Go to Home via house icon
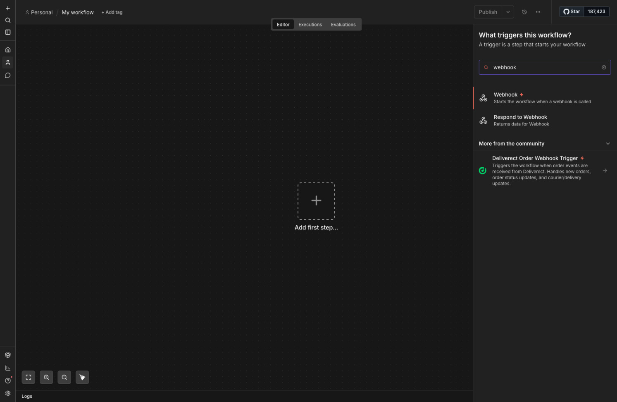Screen dimensions: 617x402 coord(7,50)
